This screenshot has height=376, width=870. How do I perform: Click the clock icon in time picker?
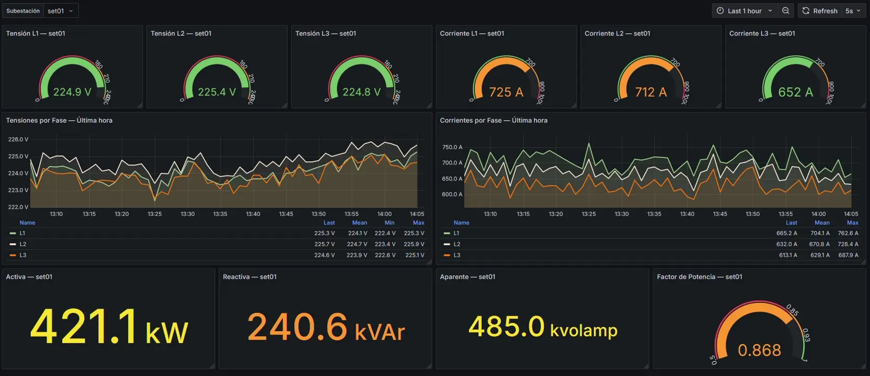(x=720, y=10)
